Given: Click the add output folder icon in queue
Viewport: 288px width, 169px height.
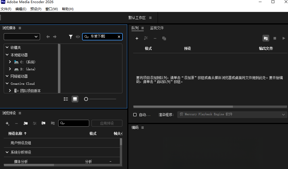Looking at the screenshot, I should (x=266, y=38).
